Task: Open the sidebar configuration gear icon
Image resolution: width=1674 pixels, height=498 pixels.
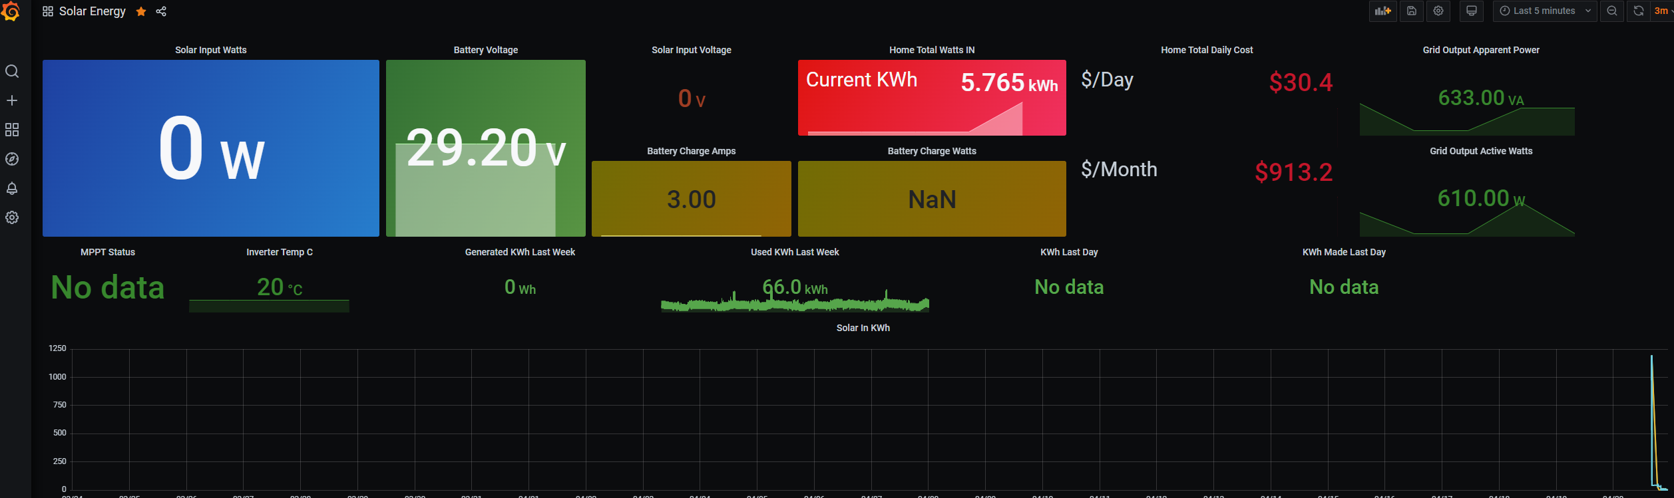Action: click(x=12, y=217)
